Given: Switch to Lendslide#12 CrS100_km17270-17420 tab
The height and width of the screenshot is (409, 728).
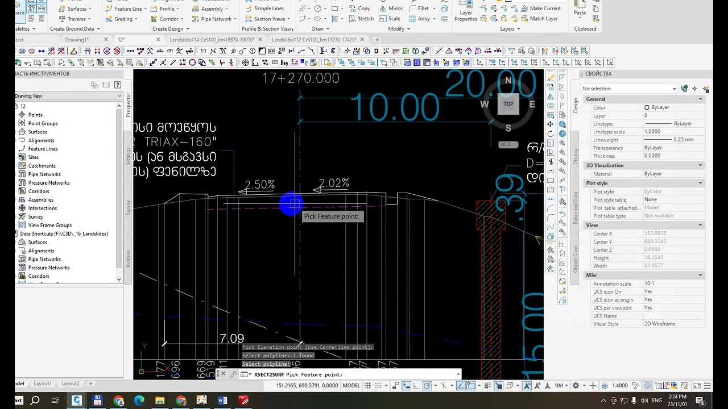Looking at the screenshot, I should click(314, 40).
